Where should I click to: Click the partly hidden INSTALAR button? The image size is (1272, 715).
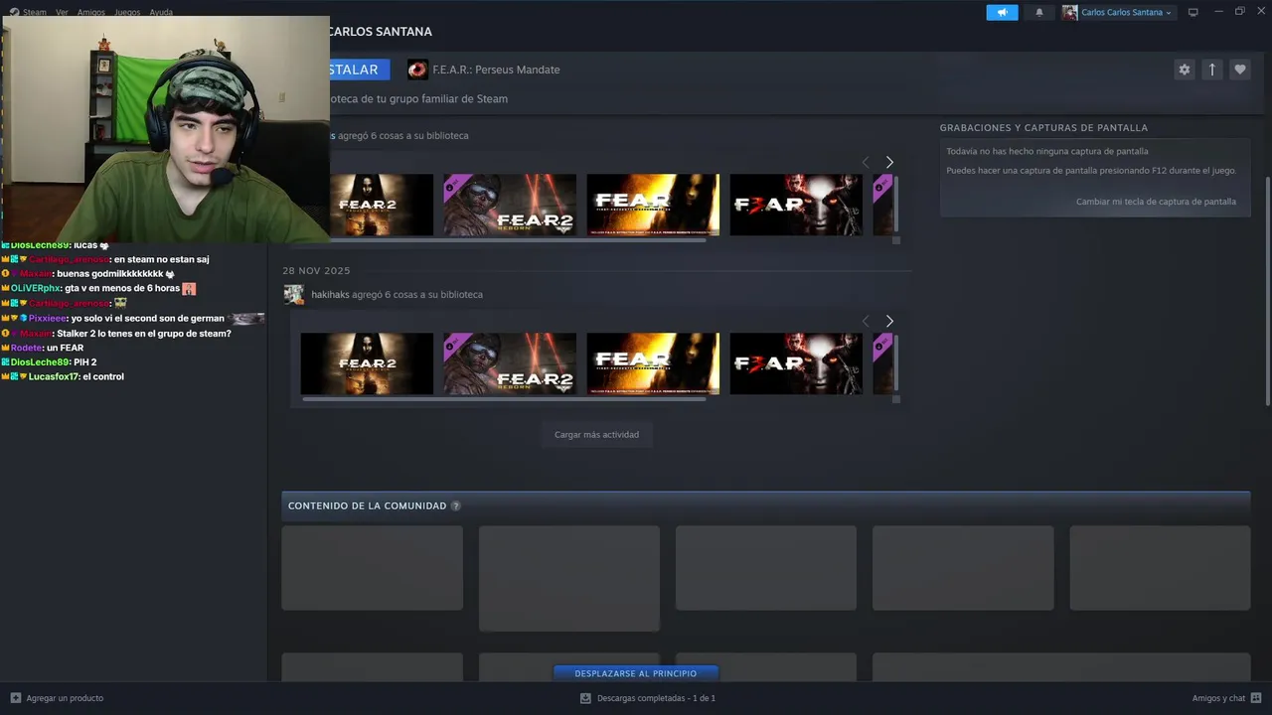click(360, 70)
